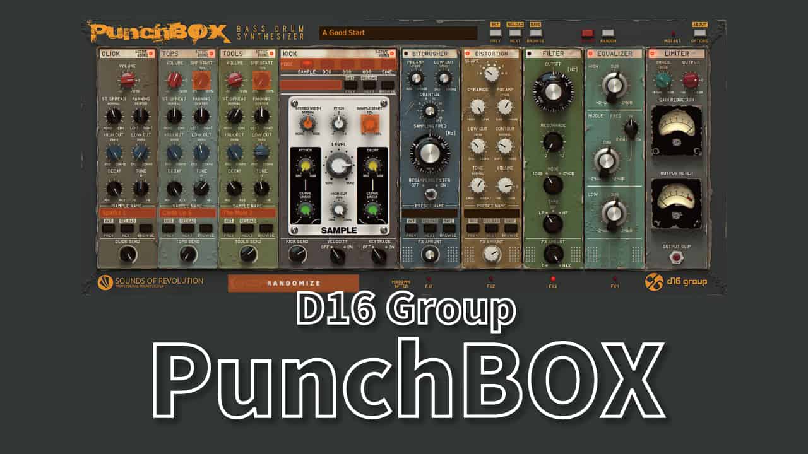Toggle the TOPS module active LED
Image resolution: width=808 pixels, height=454 pixels.
click(x=212, y=54)
